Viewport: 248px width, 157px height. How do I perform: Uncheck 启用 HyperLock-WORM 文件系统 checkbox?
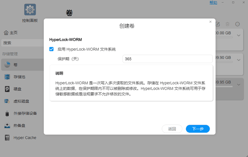(x=52, y=49)
